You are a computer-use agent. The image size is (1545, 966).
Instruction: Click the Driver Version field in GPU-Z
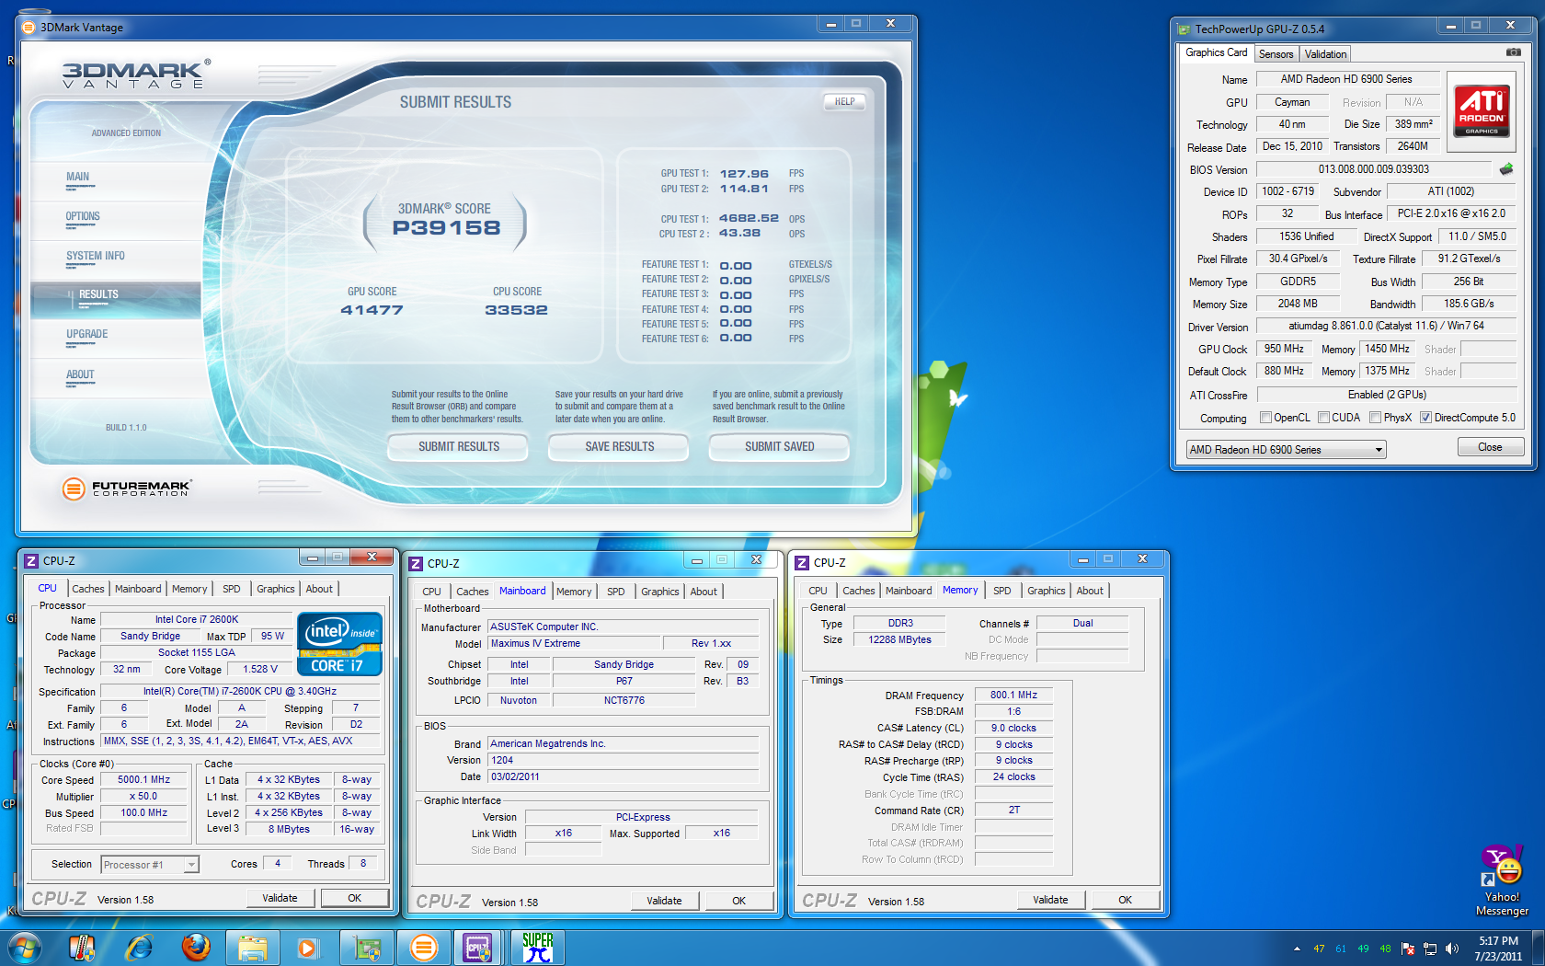(x=1386, y=326)
